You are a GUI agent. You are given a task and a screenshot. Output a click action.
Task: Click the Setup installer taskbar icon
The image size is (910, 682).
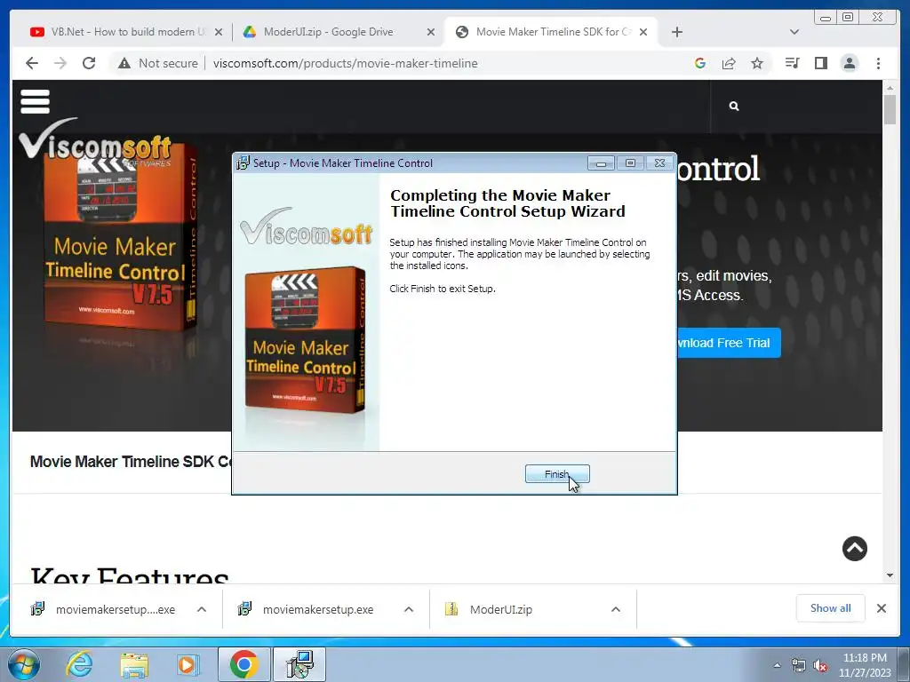299,664
